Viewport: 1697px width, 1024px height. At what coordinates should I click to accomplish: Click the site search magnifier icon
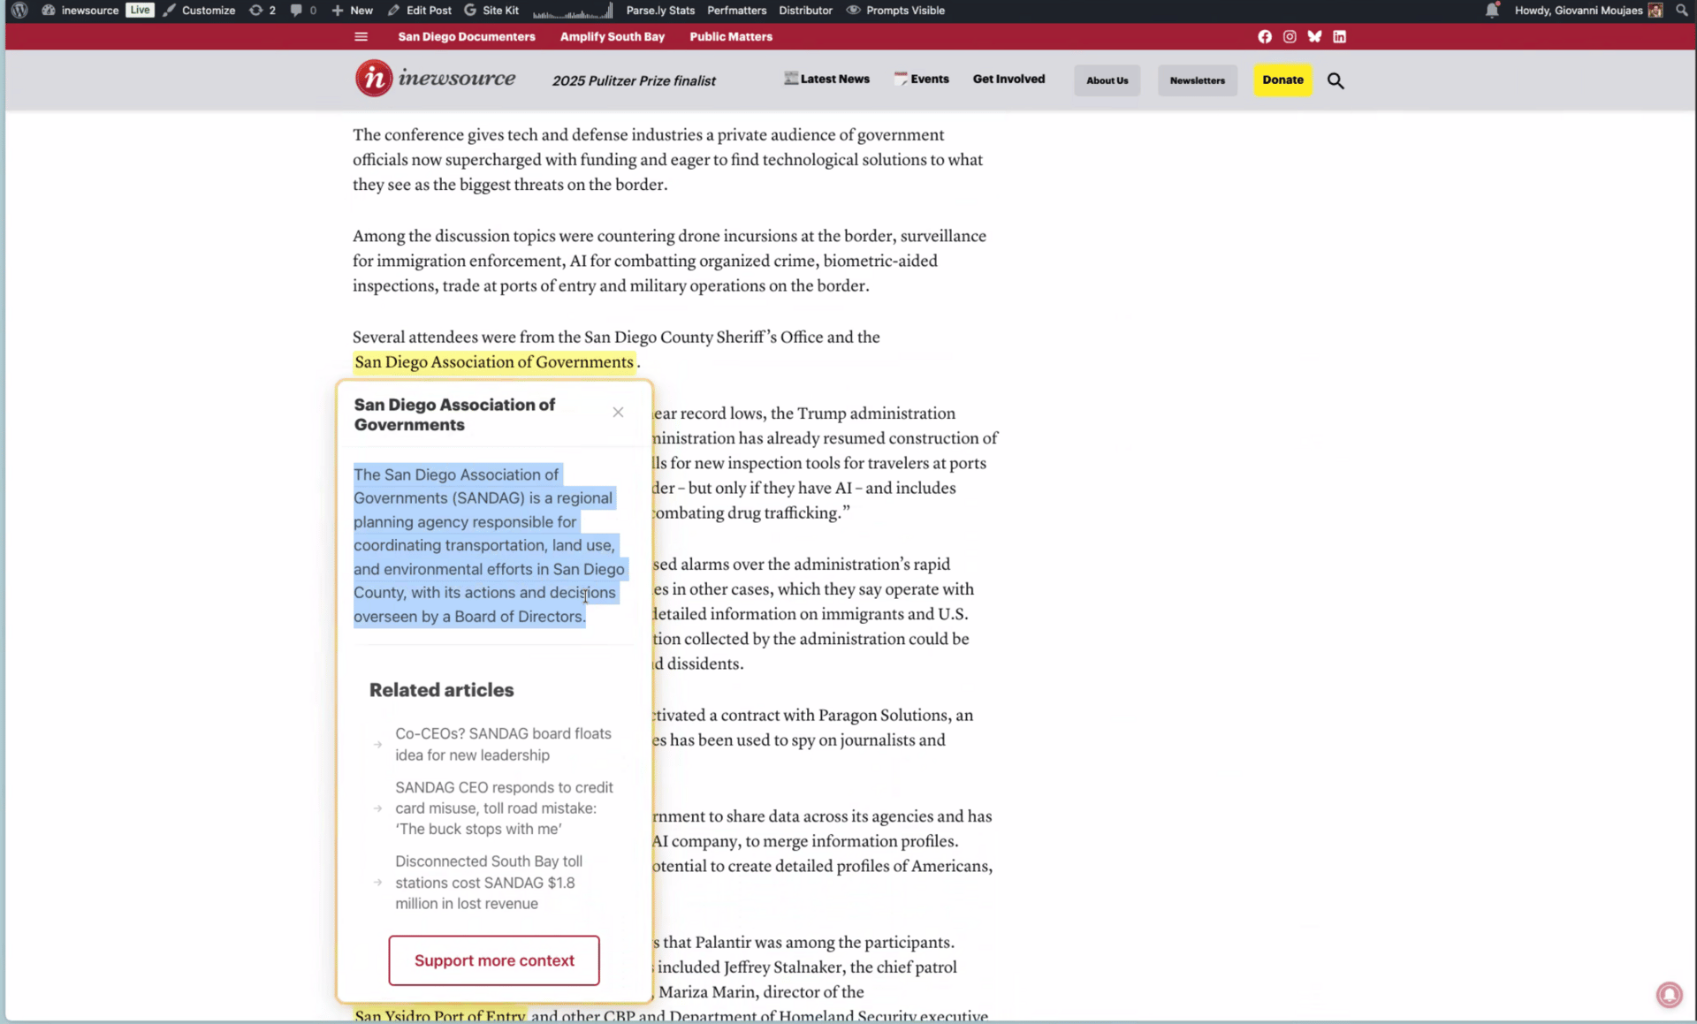pos(1336,80)
